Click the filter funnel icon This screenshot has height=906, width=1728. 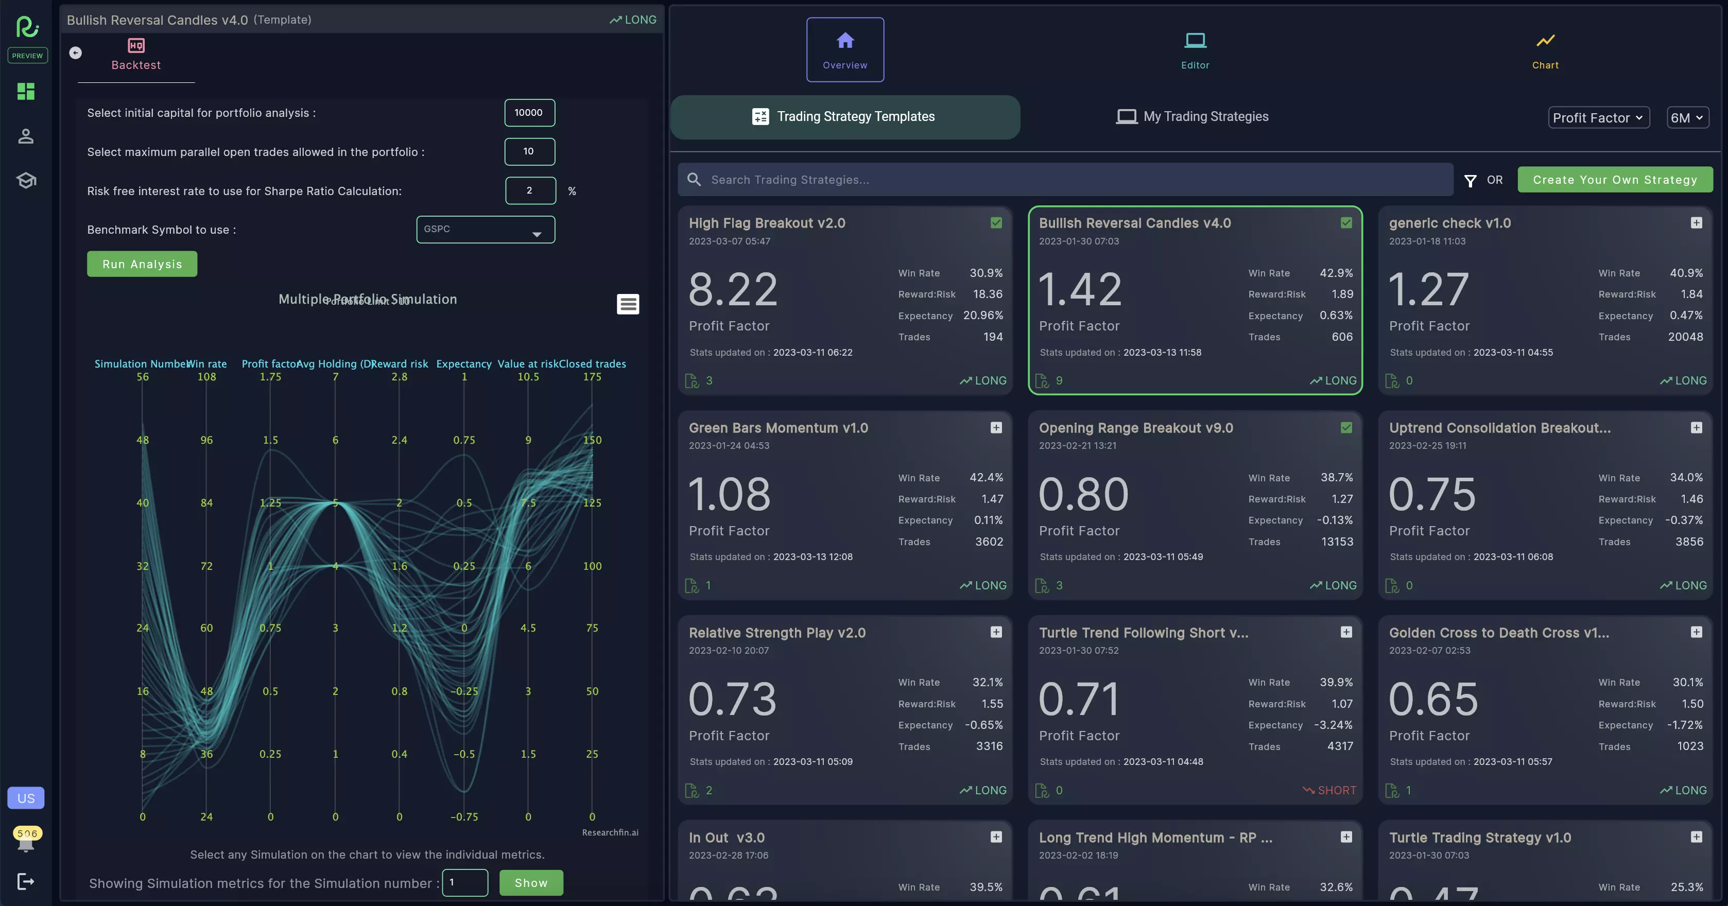click(x=1470, y=180)
